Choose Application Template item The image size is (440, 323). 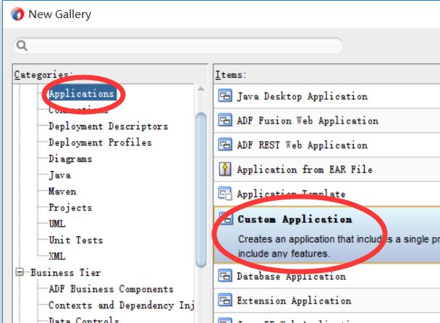(x=326, y=194)
